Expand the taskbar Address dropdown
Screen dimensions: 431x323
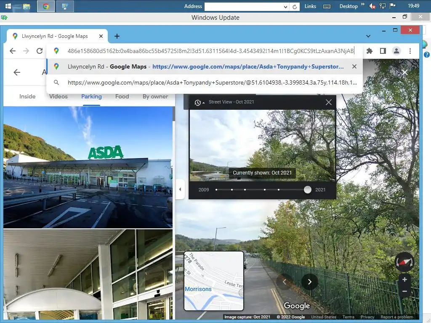(285, 7)
